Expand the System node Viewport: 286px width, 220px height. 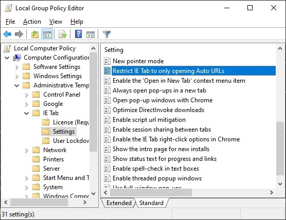27,188
